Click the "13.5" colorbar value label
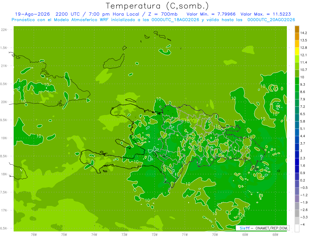 pyautogui.click(x=304, y=40)
